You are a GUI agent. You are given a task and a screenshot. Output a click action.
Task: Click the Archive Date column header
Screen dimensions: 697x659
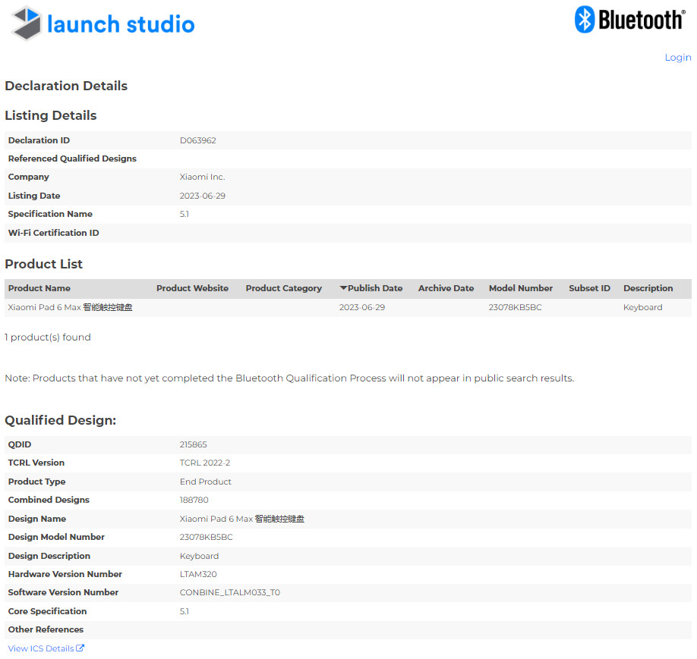(x=446, y=288)
